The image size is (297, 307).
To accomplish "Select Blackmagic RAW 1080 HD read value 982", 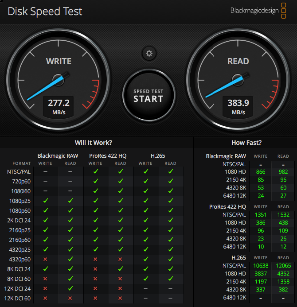I will (283, 172).
